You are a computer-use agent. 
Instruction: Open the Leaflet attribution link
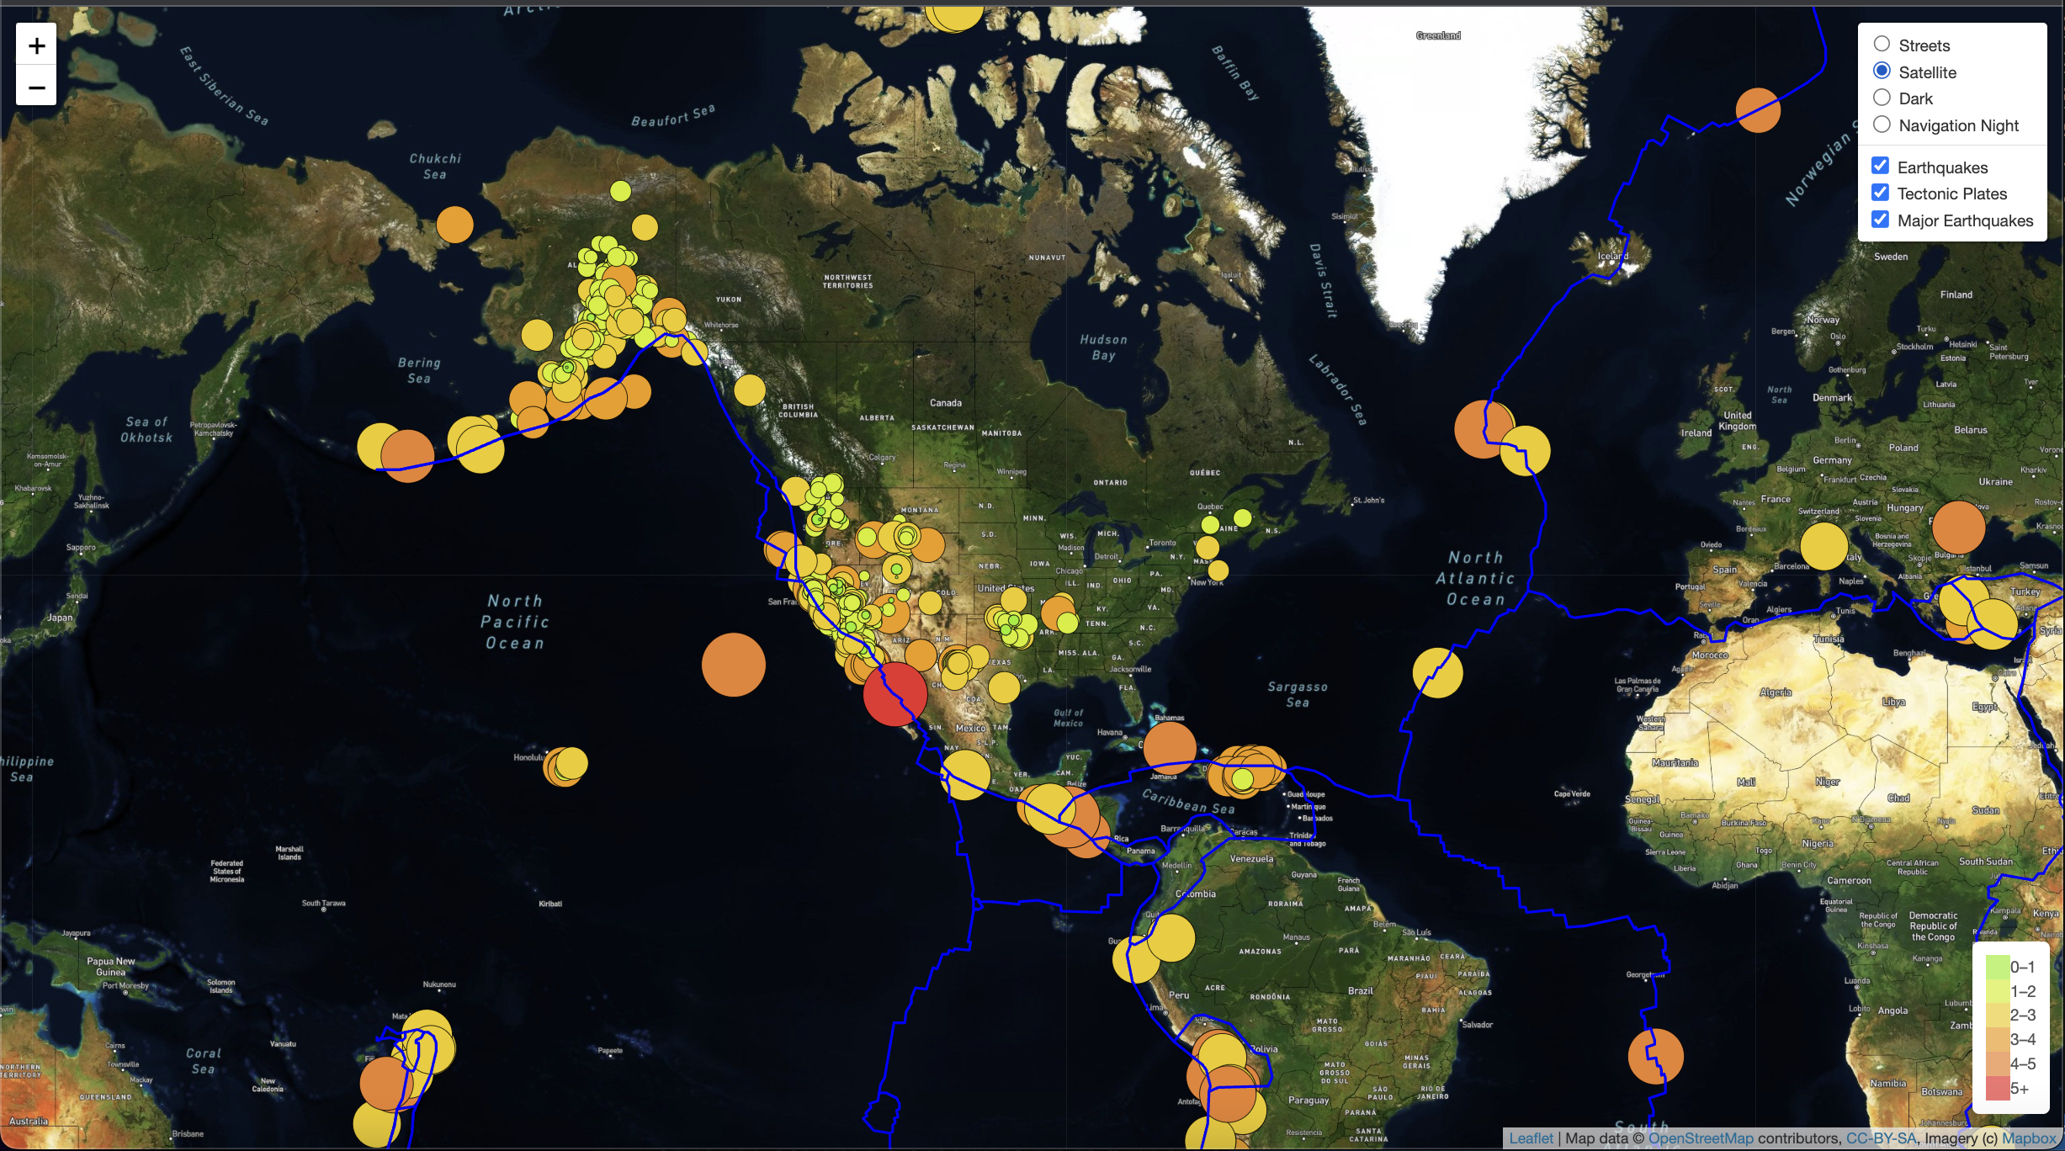(x=1533, y=1138)
